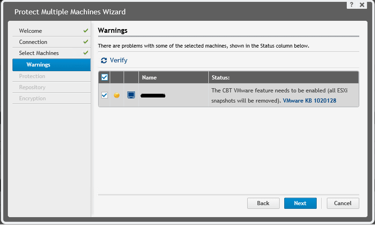Click the Name column header

[150, 78]
